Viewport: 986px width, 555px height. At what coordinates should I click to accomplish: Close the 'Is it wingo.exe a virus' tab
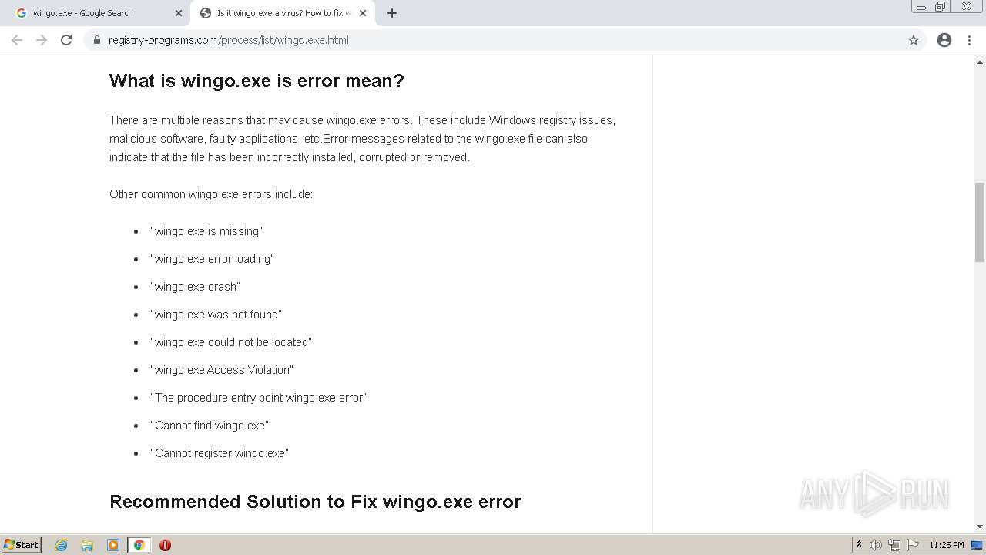click(x=363, y=13)
